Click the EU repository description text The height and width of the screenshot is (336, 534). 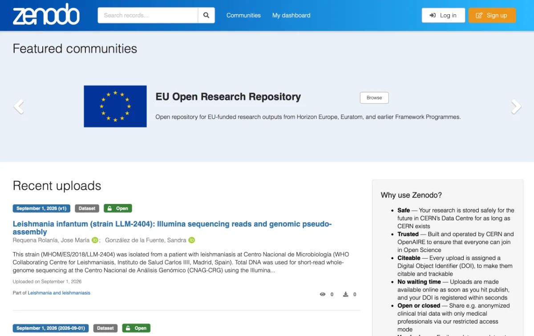click(x=308, y=117)
